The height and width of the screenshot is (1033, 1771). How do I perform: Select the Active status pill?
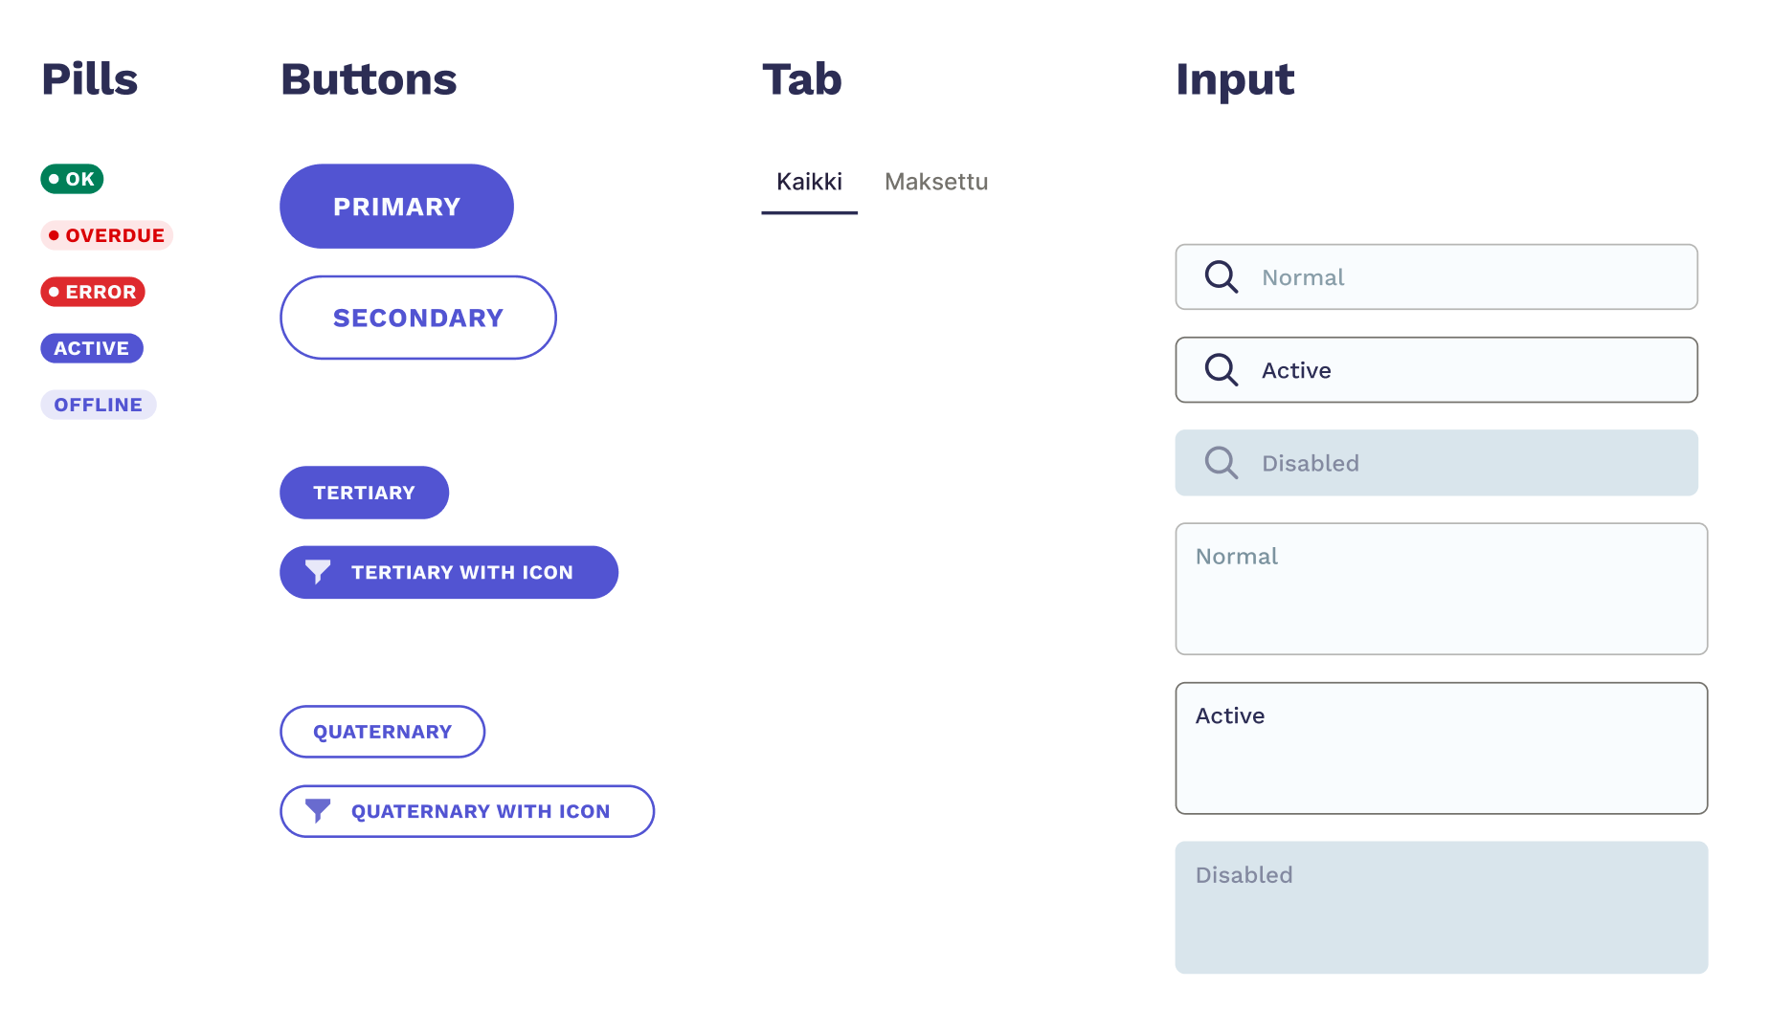tap(92, 348)
